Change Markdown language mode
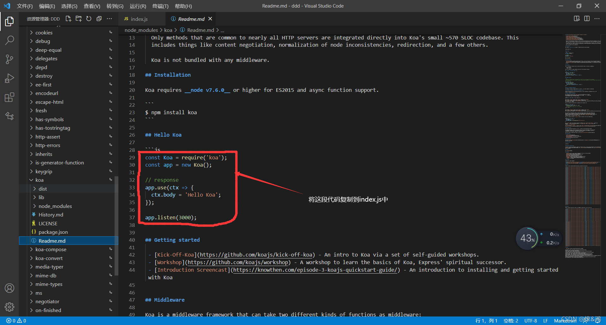The height and width of the screenshot is (325, 606). 565,321
